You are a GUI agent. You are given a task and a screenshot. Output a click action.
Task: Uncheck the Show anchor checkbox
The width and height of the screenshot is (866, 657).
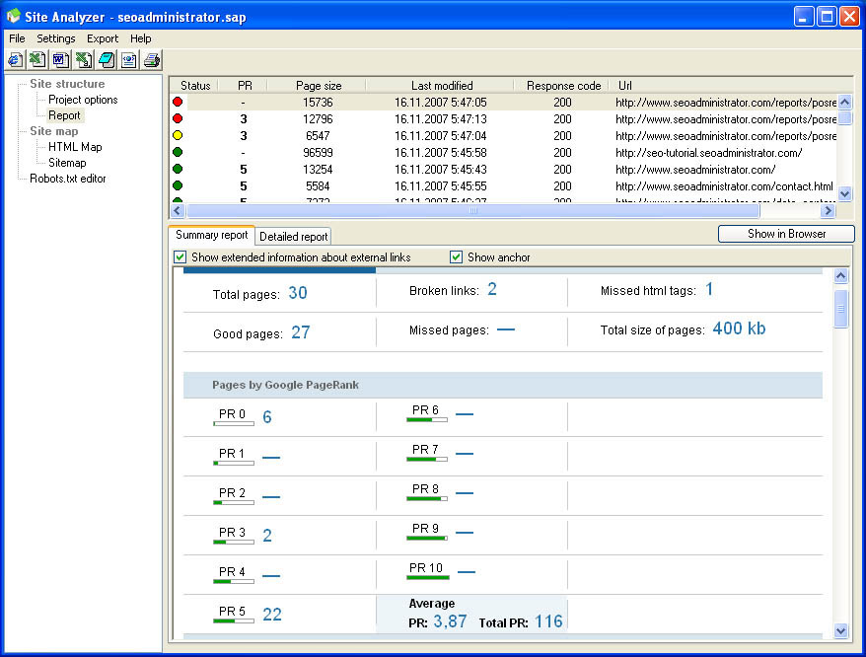coord(457,257)
